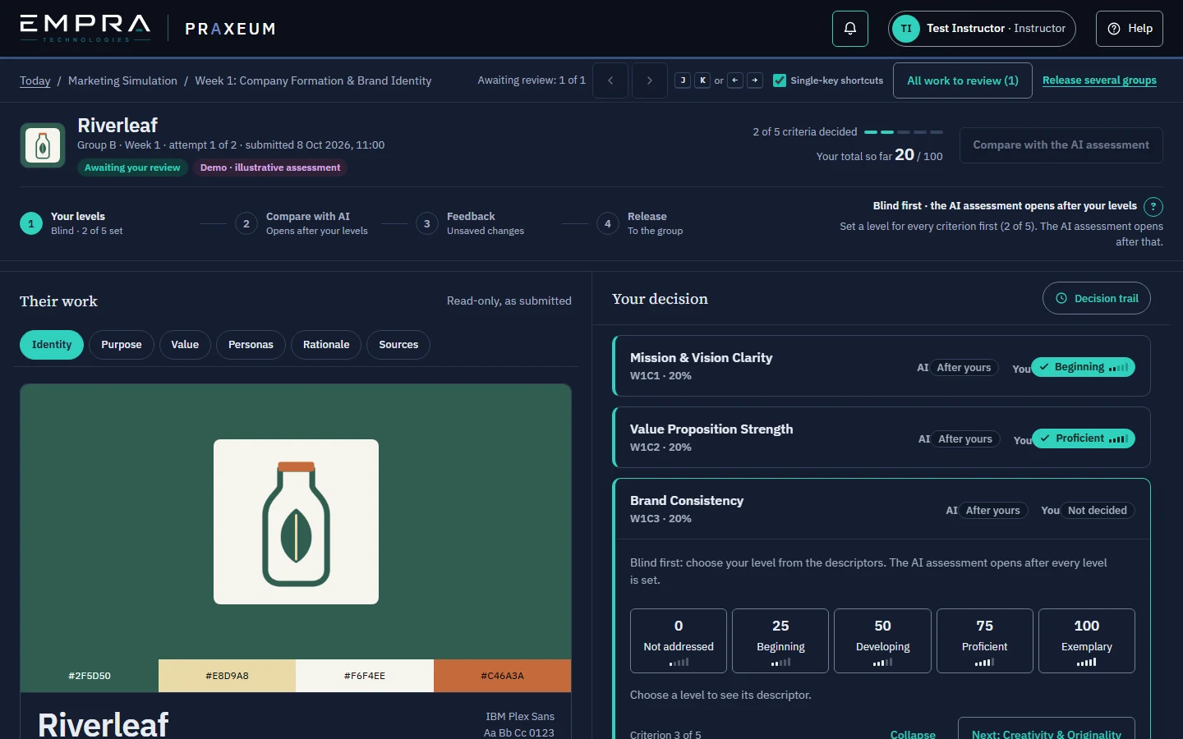Choose level 75 Proficient for Brand Consistency

click(985, 640)
